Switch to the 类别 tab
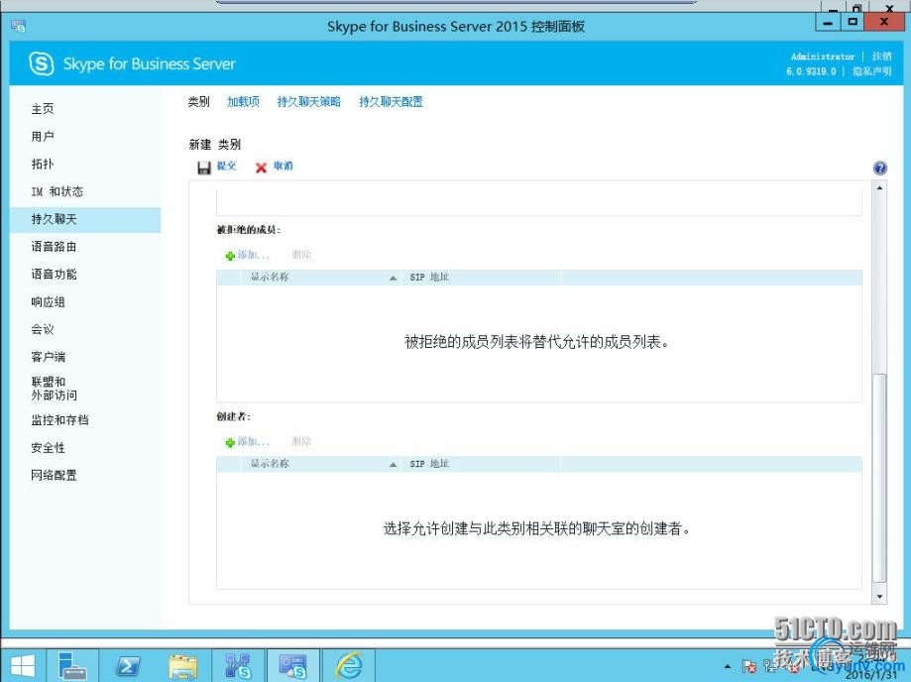Viewport: 911px width, 682px height. [x=198, y=102]
